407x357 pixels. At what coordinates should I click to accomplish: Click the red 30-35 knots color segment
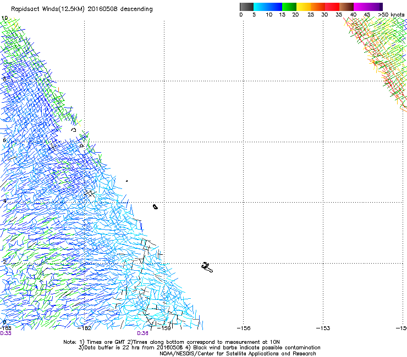(x=332, y=7)
